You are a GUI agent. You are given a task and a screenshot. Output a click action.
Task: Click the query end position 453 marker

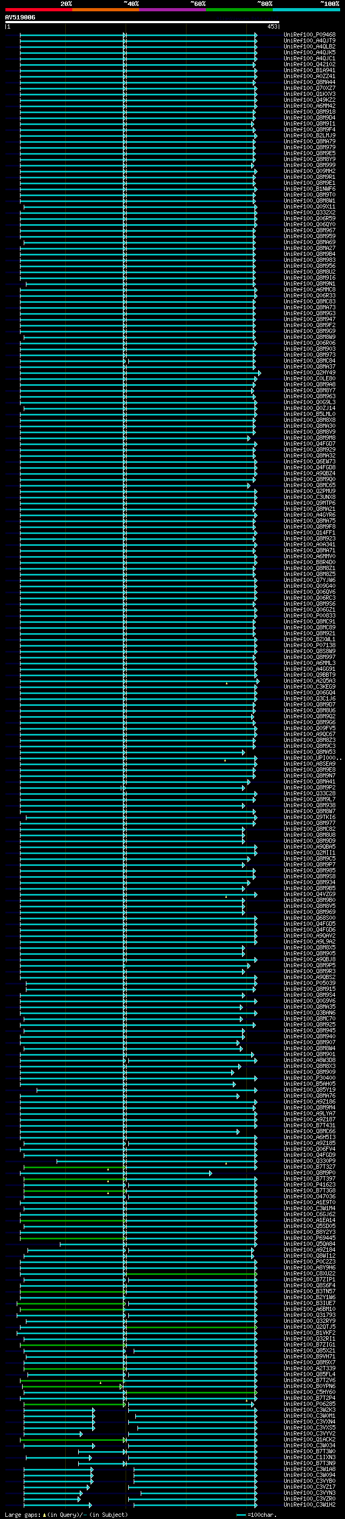pyautogui.click(x=272, y=26)
